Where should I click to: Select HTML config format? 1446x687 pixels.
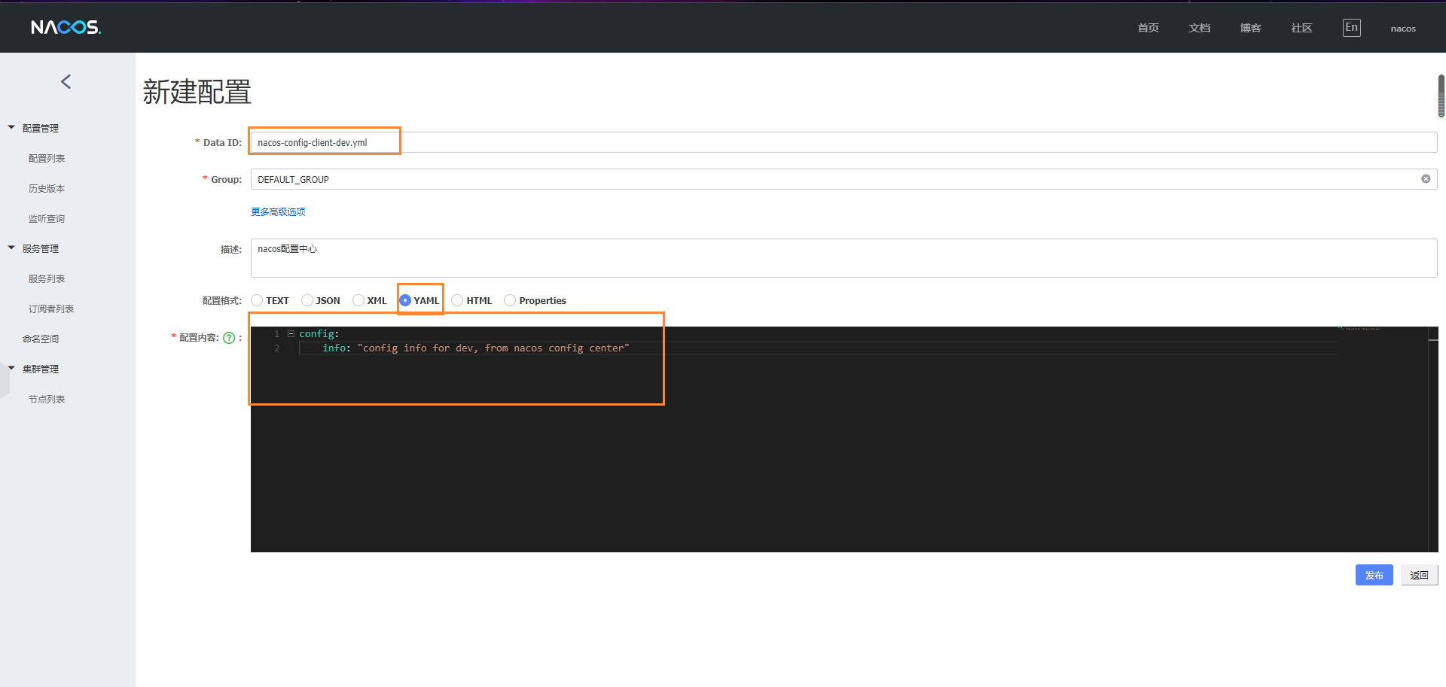457,300
